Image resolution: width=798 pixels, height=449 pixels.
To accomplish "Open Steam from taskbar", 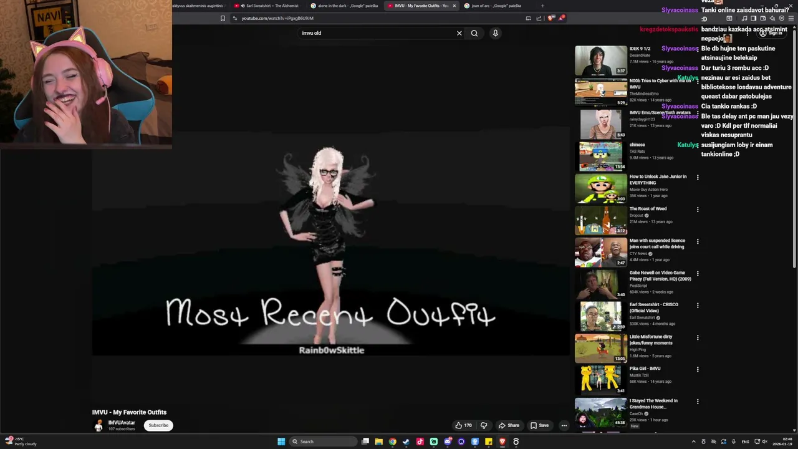I will pos(406,442).
